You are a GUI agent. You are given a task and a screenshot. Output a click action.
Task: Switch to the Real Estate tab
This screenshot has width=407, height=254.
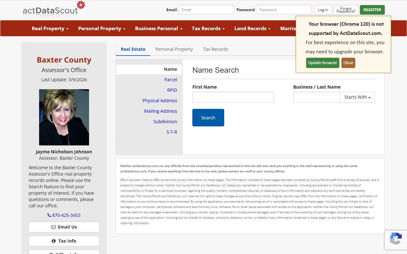click(x=133, y=49)
